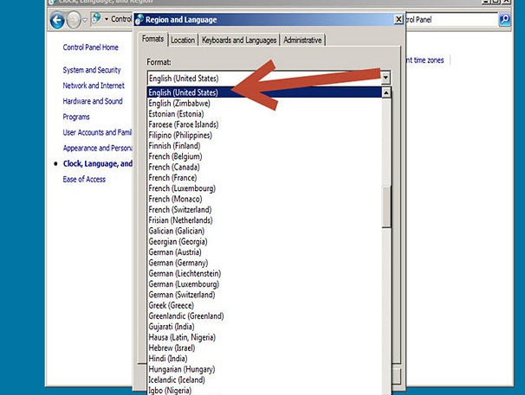Select Hausa (Latin, Nigeria)

tap(264, 337)
